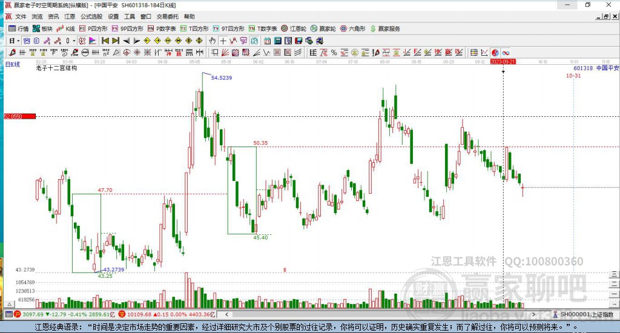
Task: Select the zigzag wave line tool
Action: [x=266, y=52]
